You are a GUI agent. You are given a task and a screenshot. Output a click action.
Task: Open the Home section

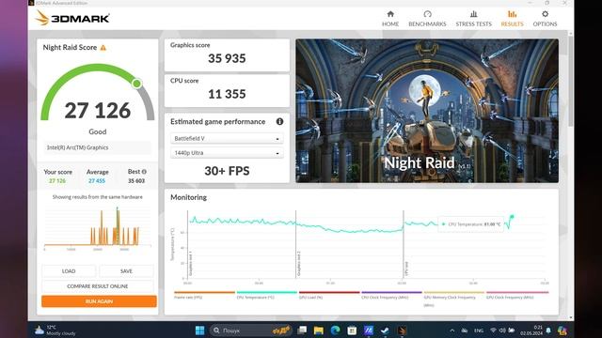pyautogui.click(x=390, y=19)
